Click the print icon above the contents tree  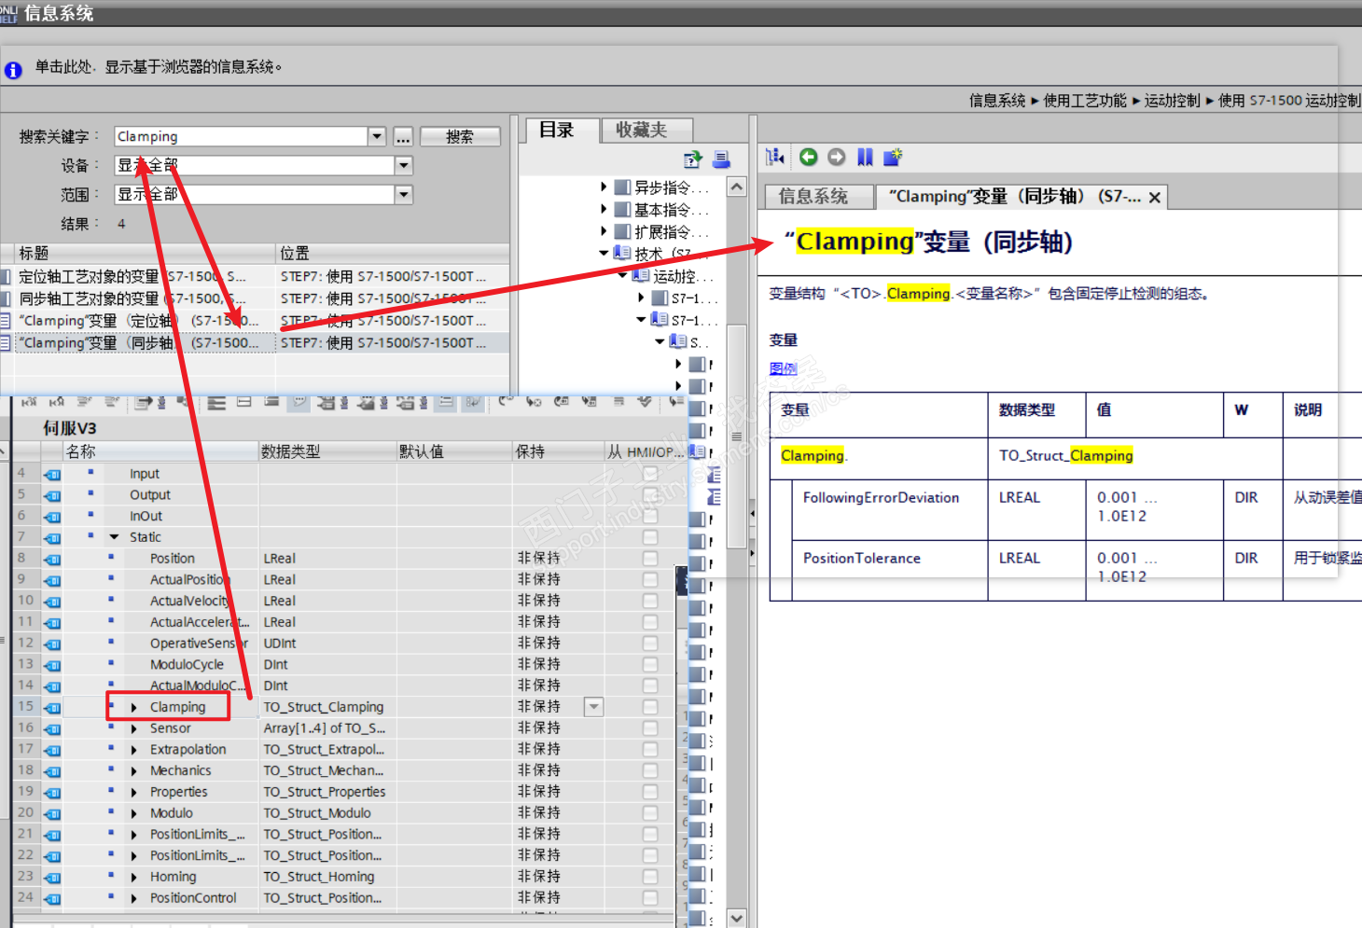point(721,159)
